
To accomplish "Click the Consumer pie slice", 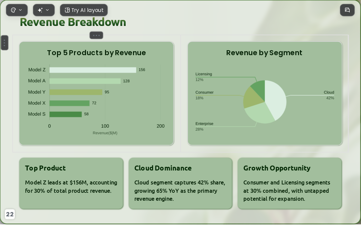I will tap(252, 99).
